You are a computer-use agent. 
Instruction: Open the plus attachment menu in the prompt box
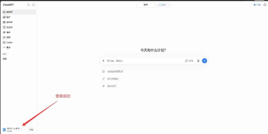(103, 61)
